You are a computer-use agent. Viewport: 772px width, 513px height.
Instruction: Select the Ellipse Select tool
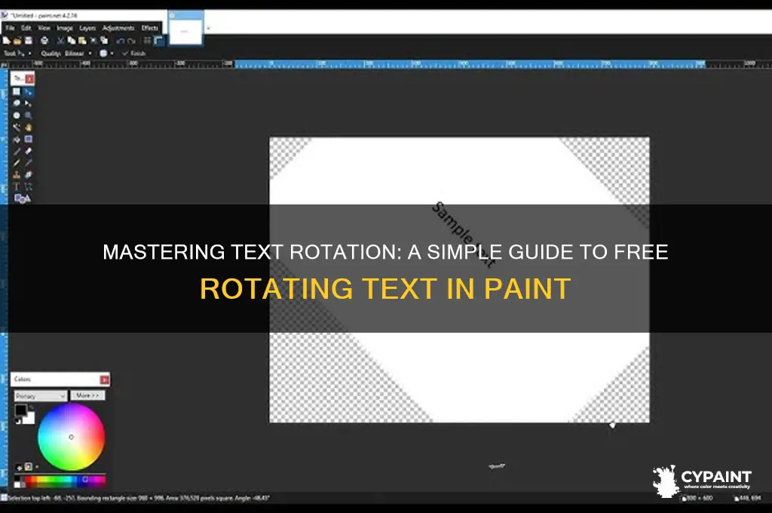[17, 115]
